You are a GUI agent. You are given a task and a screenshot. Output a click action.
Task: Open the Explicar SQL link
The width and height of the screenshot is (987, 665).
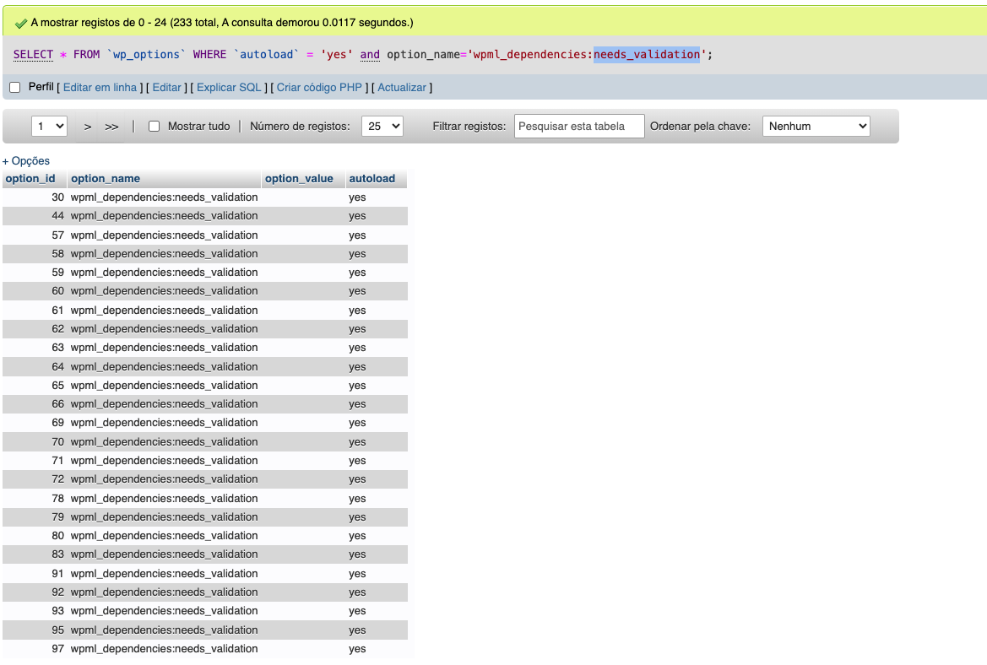(229, 88)
